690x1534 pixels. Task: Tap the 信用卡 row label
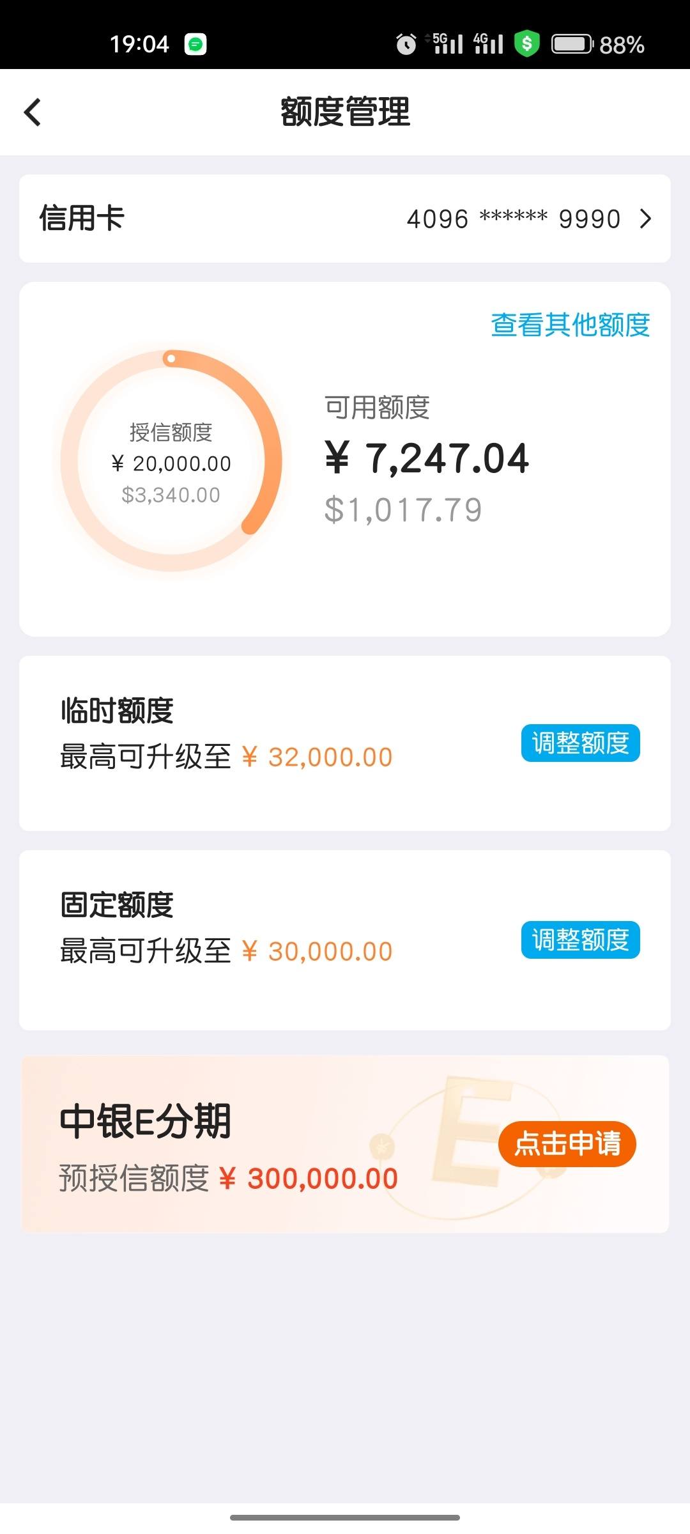(x=82, y=218)
